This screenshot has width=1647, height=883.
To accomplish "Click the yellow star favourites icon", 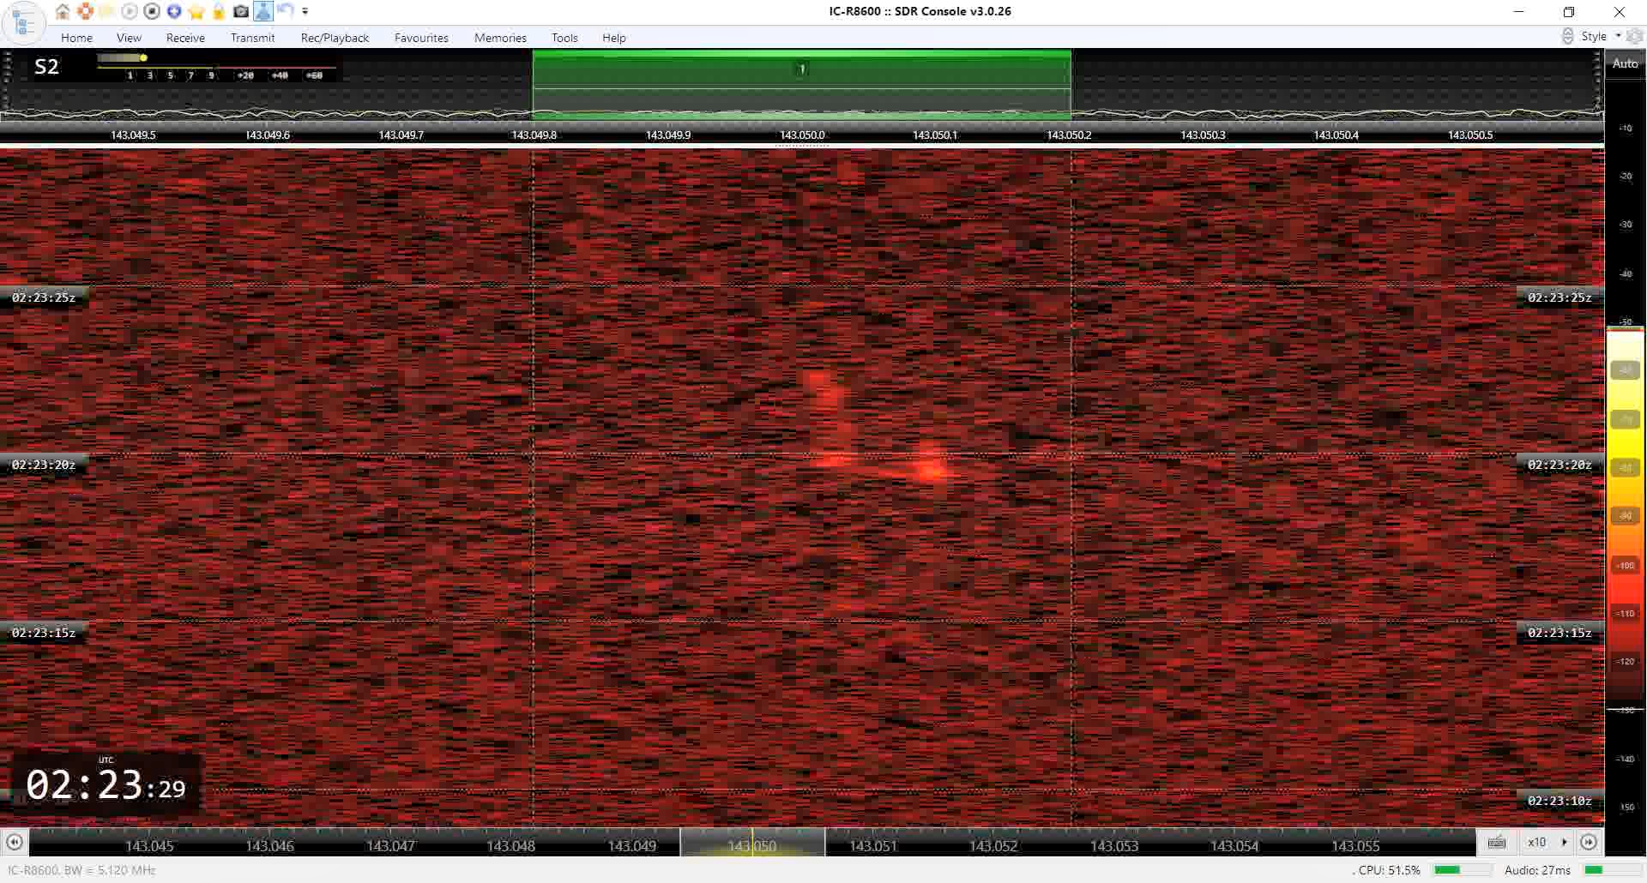I will tap(196, 11).
